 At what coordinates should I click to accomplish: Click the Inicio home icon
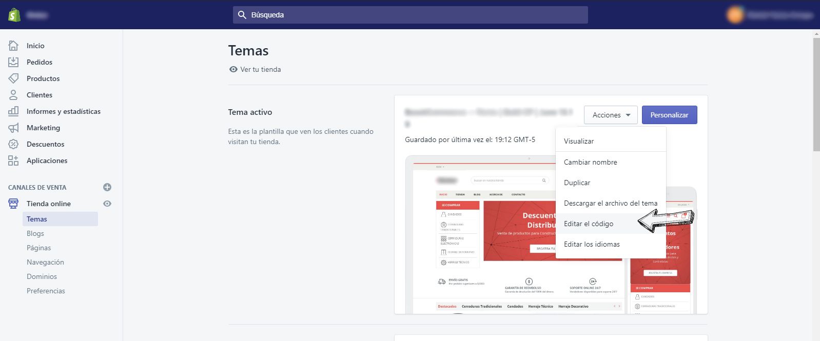click(13, 46)
